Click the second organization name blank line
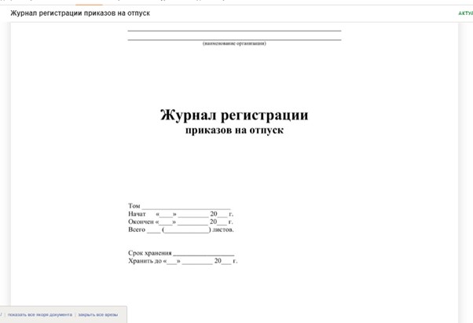This screenshot has height=323, width=473. [234, 39]
